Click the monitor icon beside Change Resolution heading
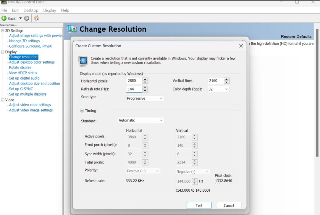320x215 pixels. [72, 28]
